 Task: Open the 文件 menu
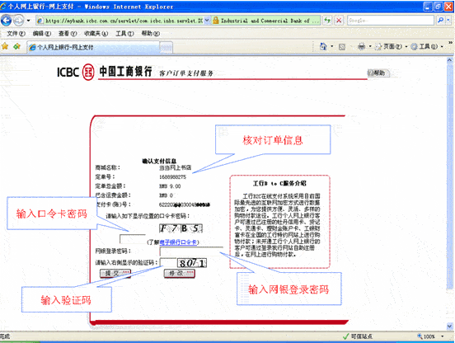pos(16,34)
